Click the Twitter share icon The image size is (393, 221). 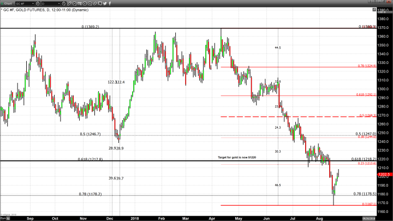(x=105, y=4)
